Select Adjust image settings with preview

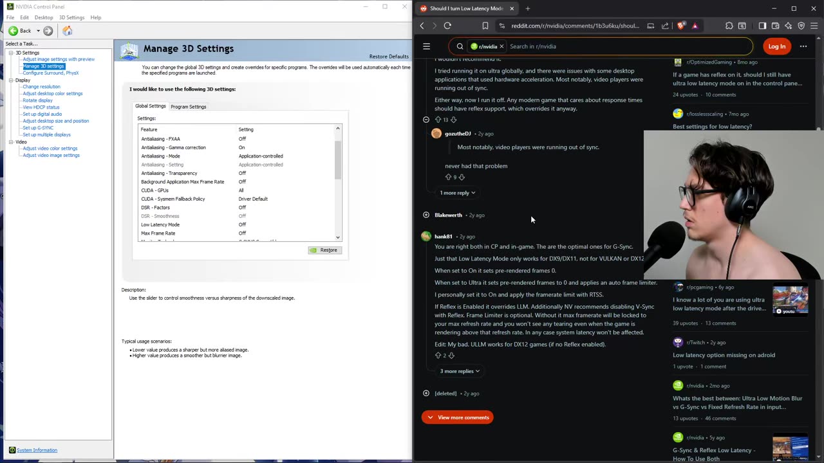coord(59,59)
